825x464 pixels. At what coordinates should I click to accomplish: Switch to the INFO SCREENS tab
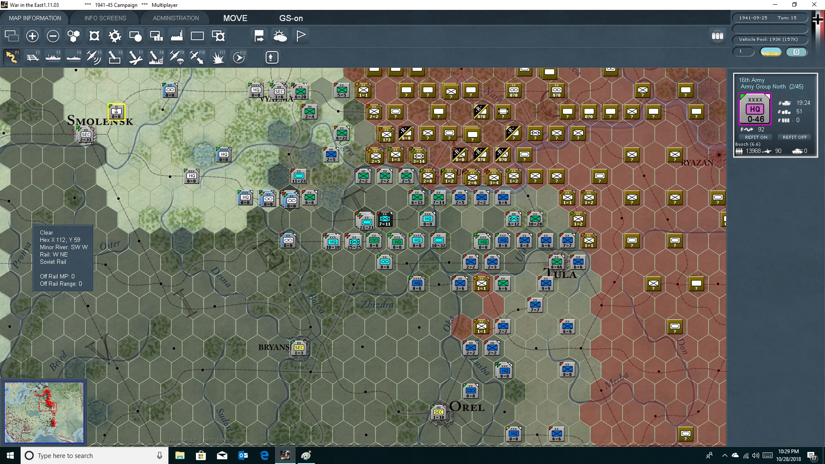[105, 18]
